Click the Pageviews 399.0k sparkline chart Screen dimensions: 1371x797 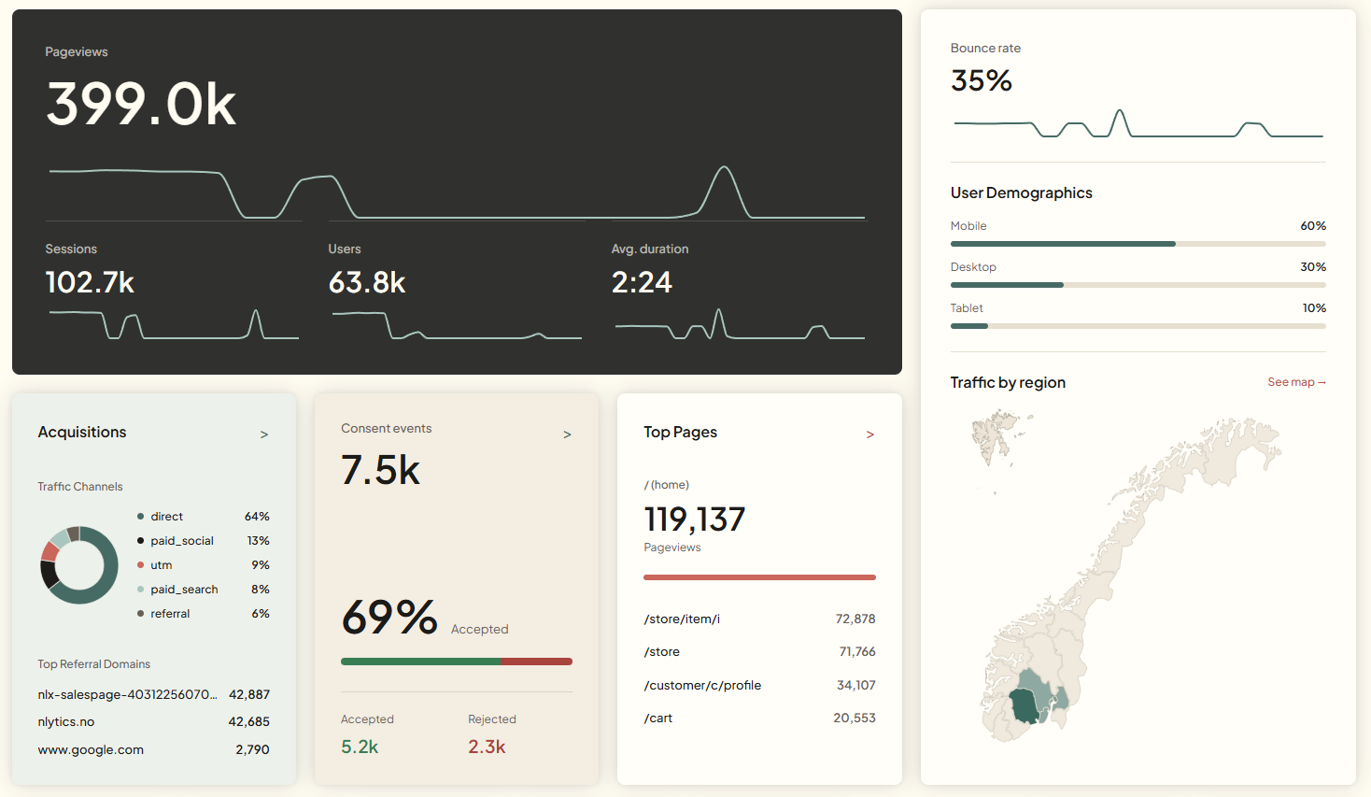tap(457, 192)
